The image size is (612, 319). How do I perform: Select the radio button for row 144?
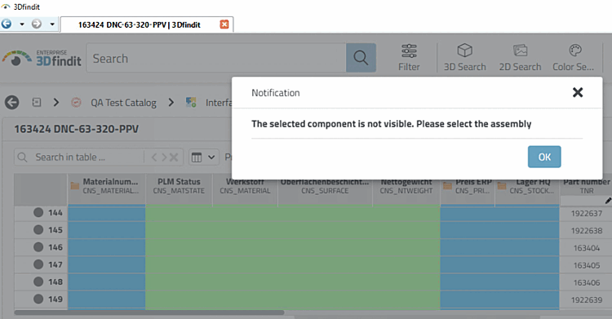[x=38, y=212]
